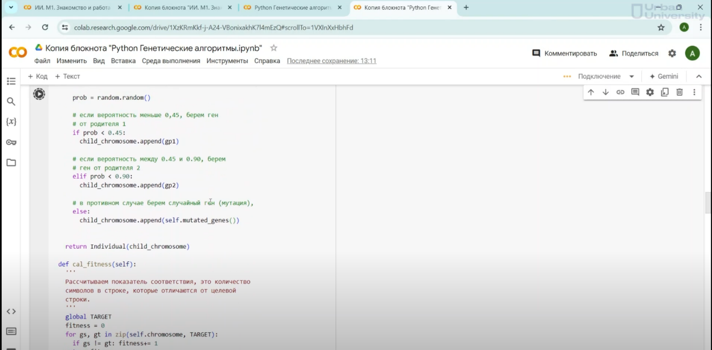Open cell settings gear in cell toolbar
The height and width of the screenshot is (350, 712).
(x=650, y=92)
